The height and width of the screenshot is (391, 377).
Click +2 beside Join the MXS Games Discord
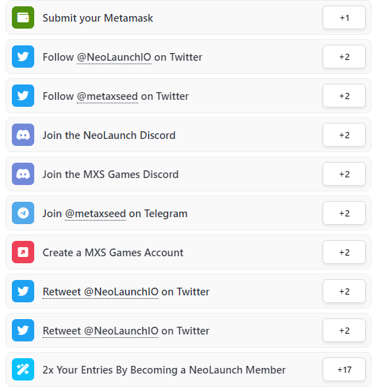(344, 174)
